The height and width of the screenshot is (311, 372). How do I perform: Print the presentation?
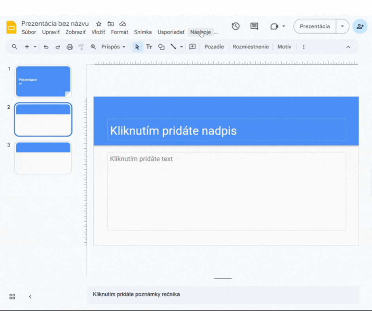[70, 47]
